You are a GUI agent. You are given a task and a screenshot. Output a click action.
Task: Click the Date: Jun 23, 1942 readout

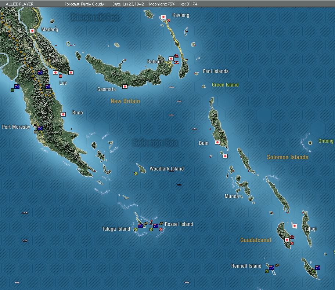pos(128,4)
